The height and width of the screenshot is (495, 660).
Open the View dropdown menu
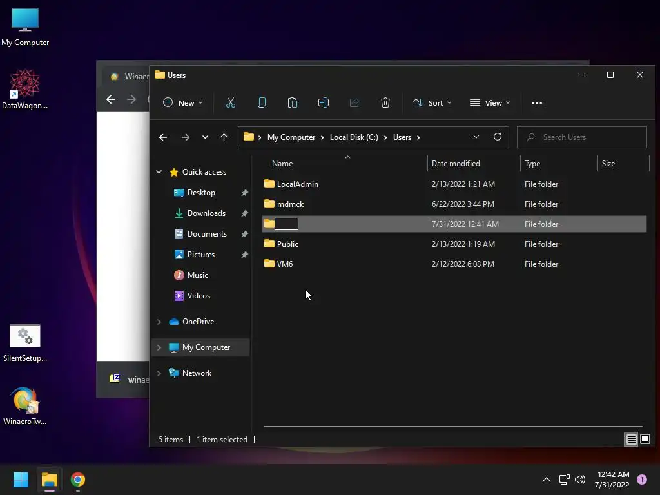490,102
